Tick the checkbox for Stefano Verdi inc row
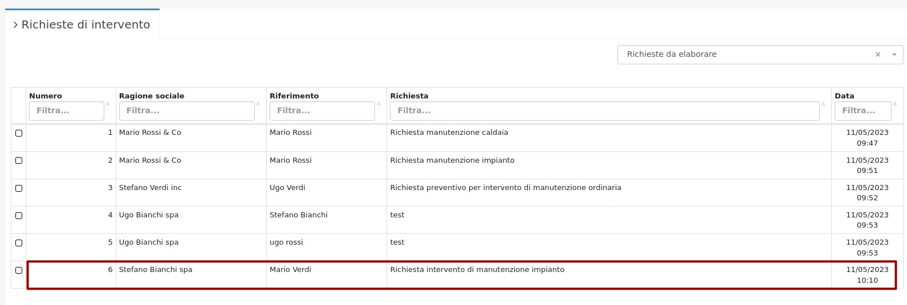Image resolution: width=907 pixels, height=305 pixels. coord(19,188)
